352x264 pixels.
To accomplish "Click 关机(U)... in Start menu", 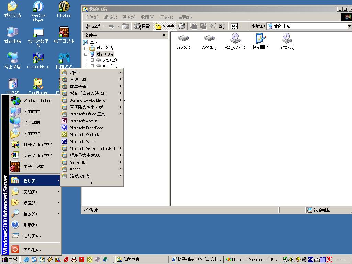I will [35, 250].
